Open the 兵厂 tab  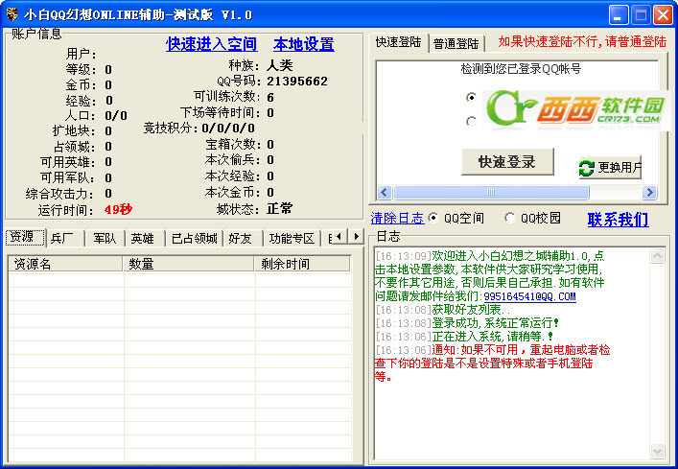65,238
